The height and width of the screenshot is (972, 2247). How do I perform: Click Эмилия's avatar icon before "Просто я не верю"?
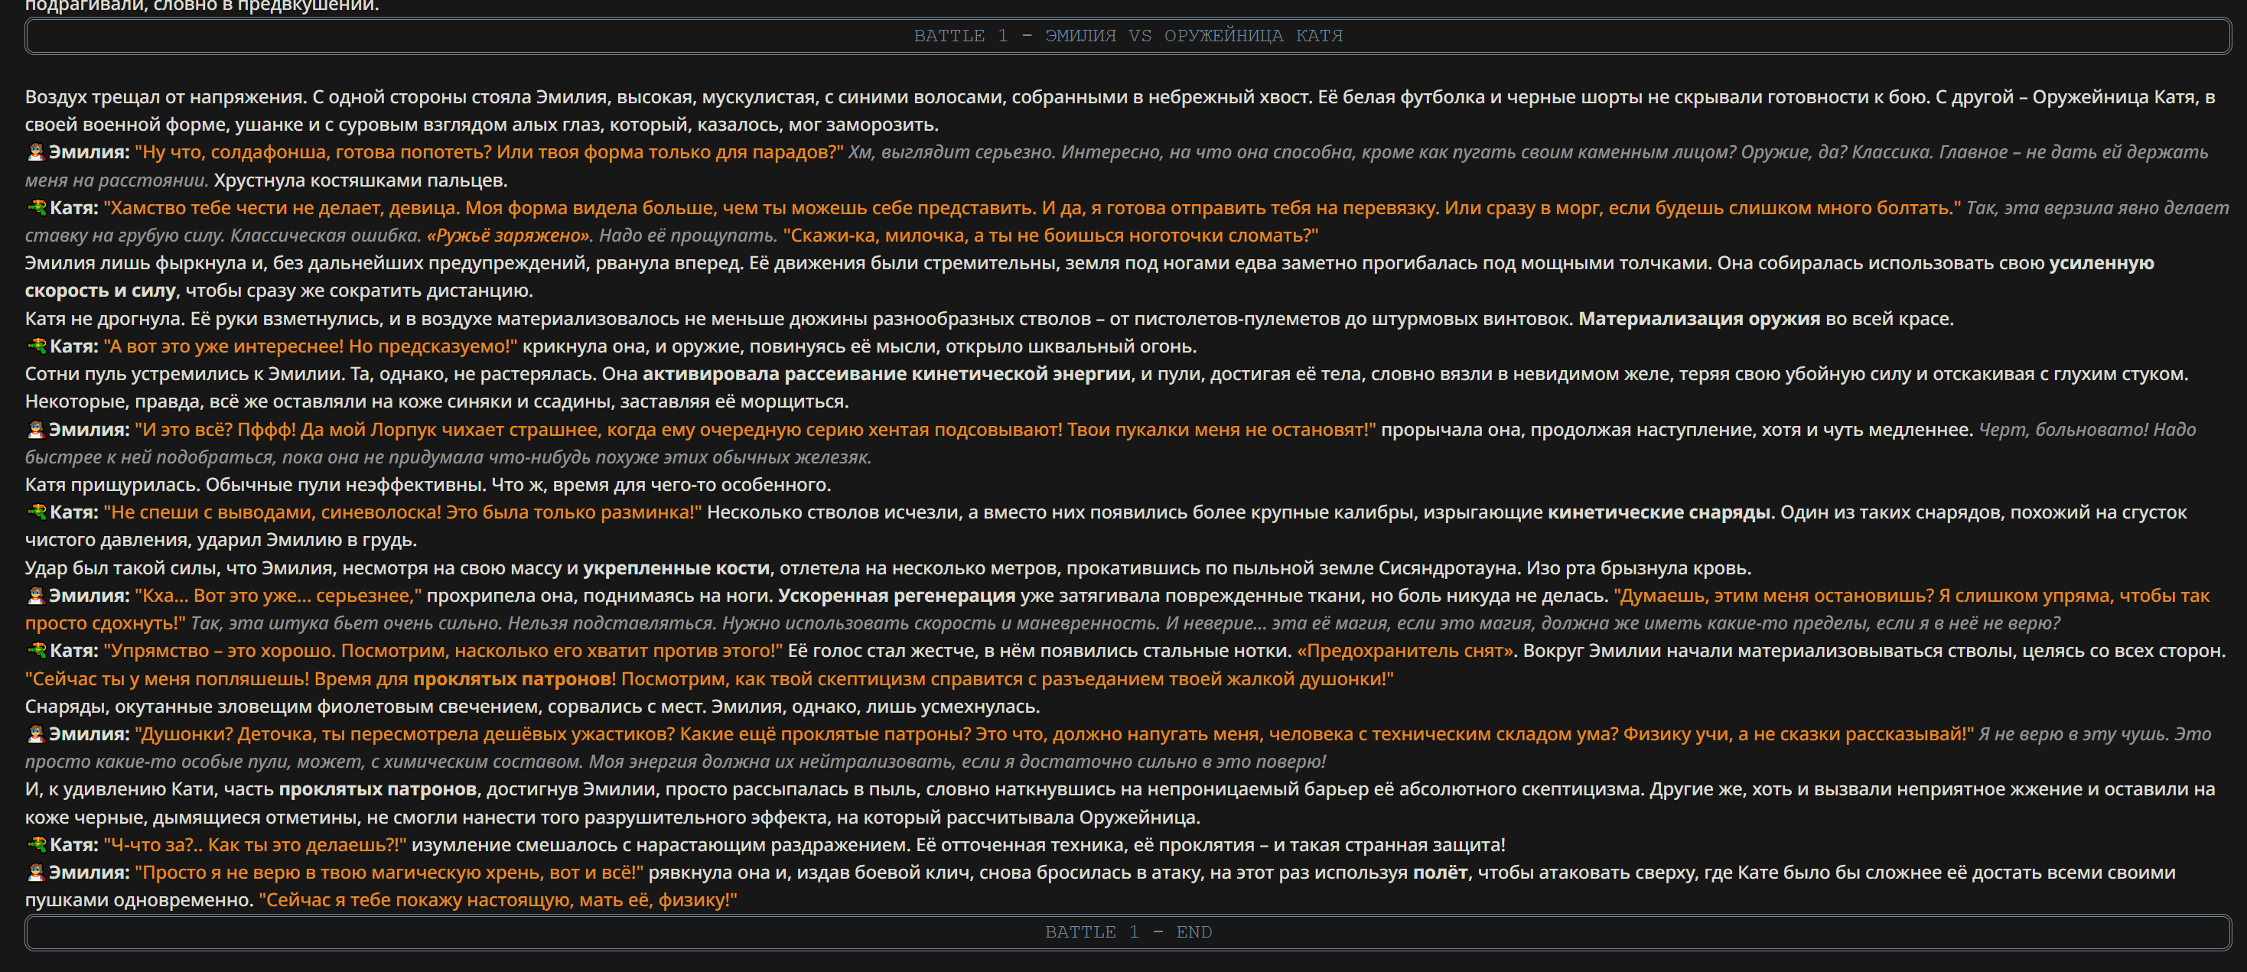(x=36, y=873)
